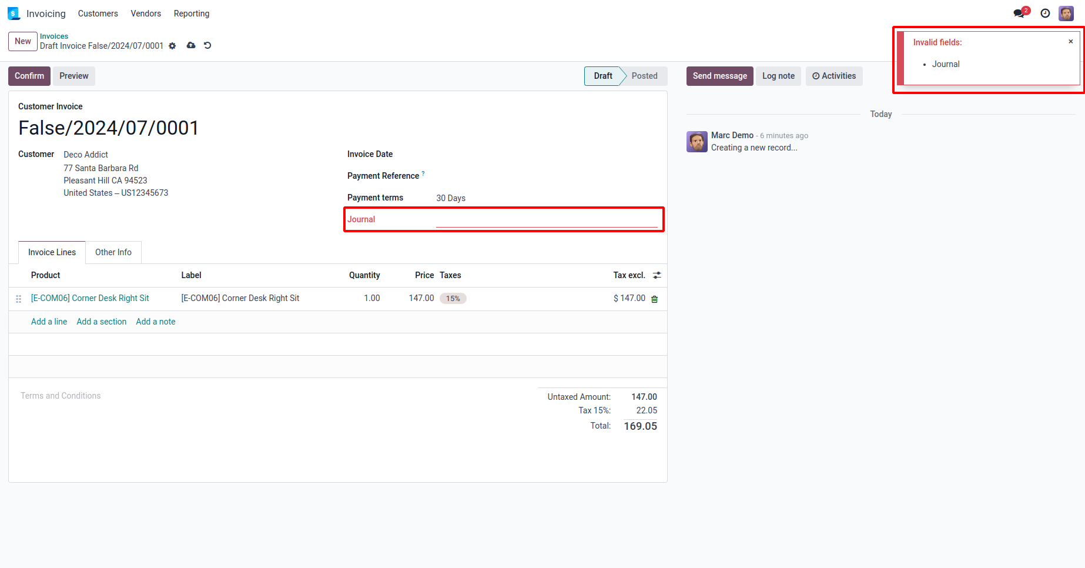Close the Invalid fields notification
1085x568 pixels.
1071,42
